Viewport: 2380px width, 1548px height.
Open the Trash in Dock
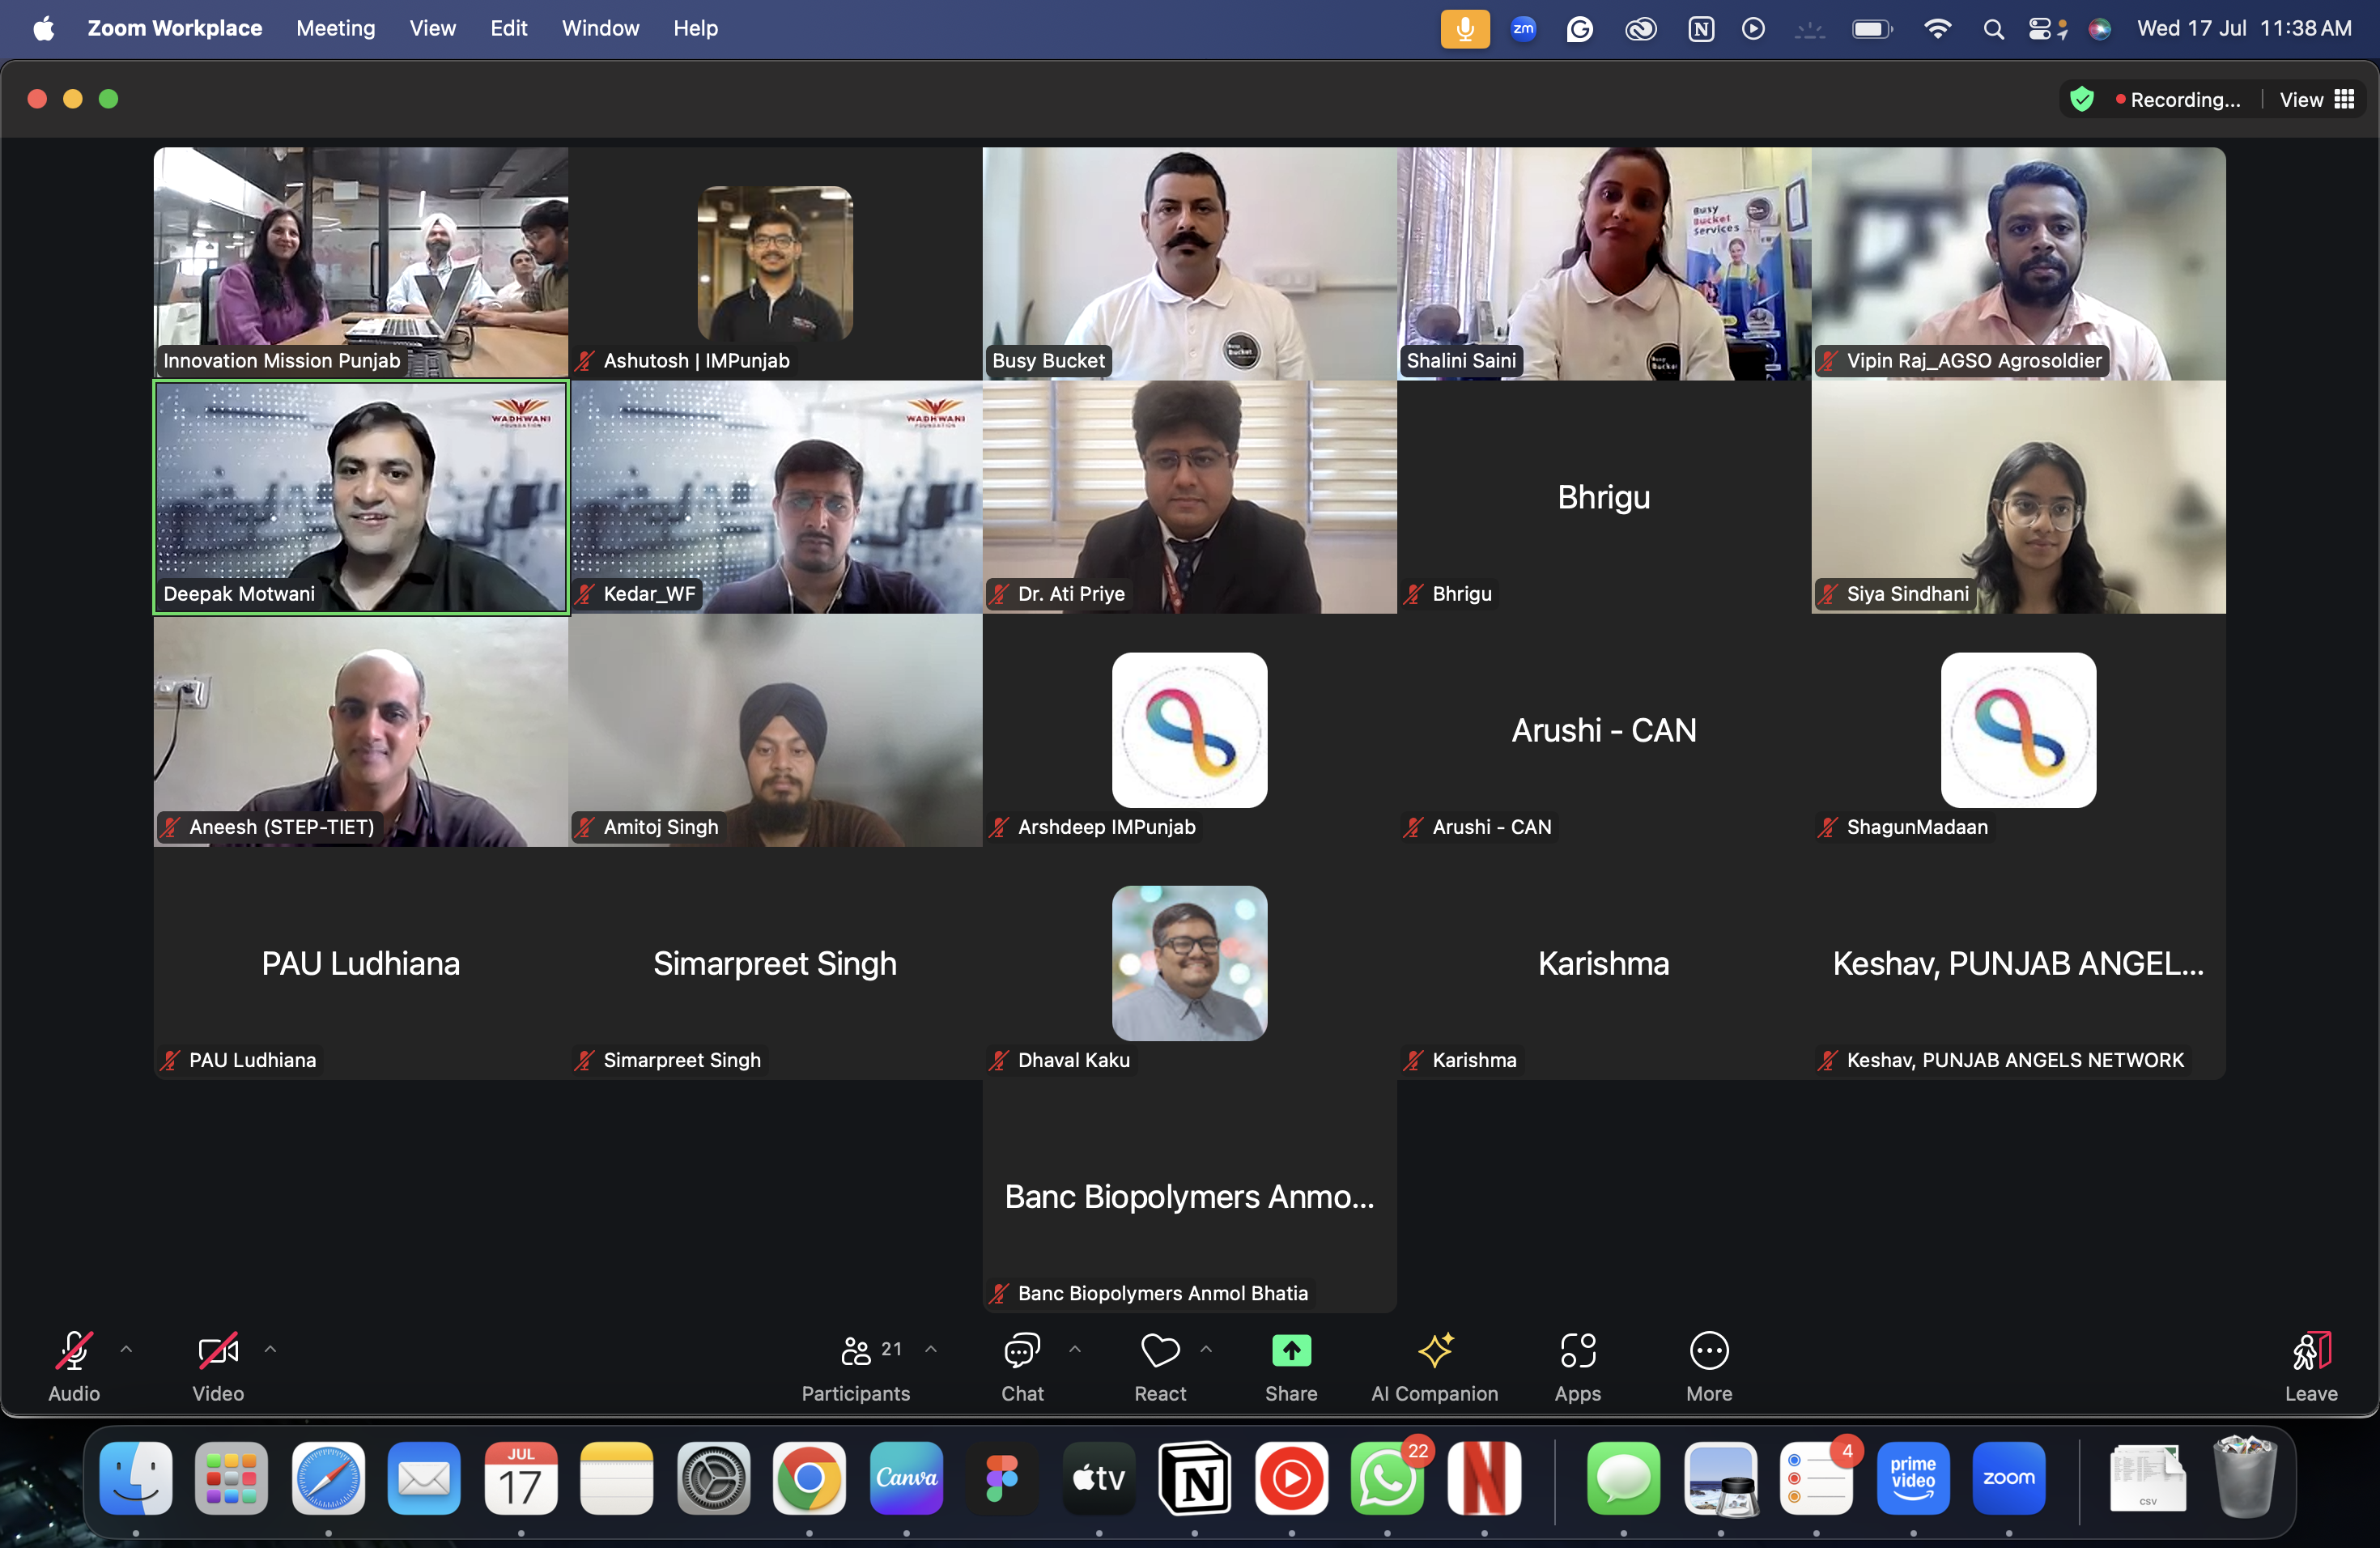pyautogui.click(x=2245, y=1478)
